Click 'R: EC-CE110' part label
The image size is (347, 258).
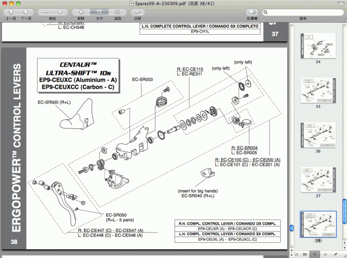(190, 69)
